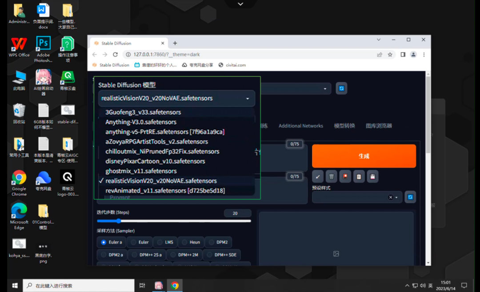
Task: Choose disneyPixarCartoon_v10.safetensors model
Action: (176, 161)
